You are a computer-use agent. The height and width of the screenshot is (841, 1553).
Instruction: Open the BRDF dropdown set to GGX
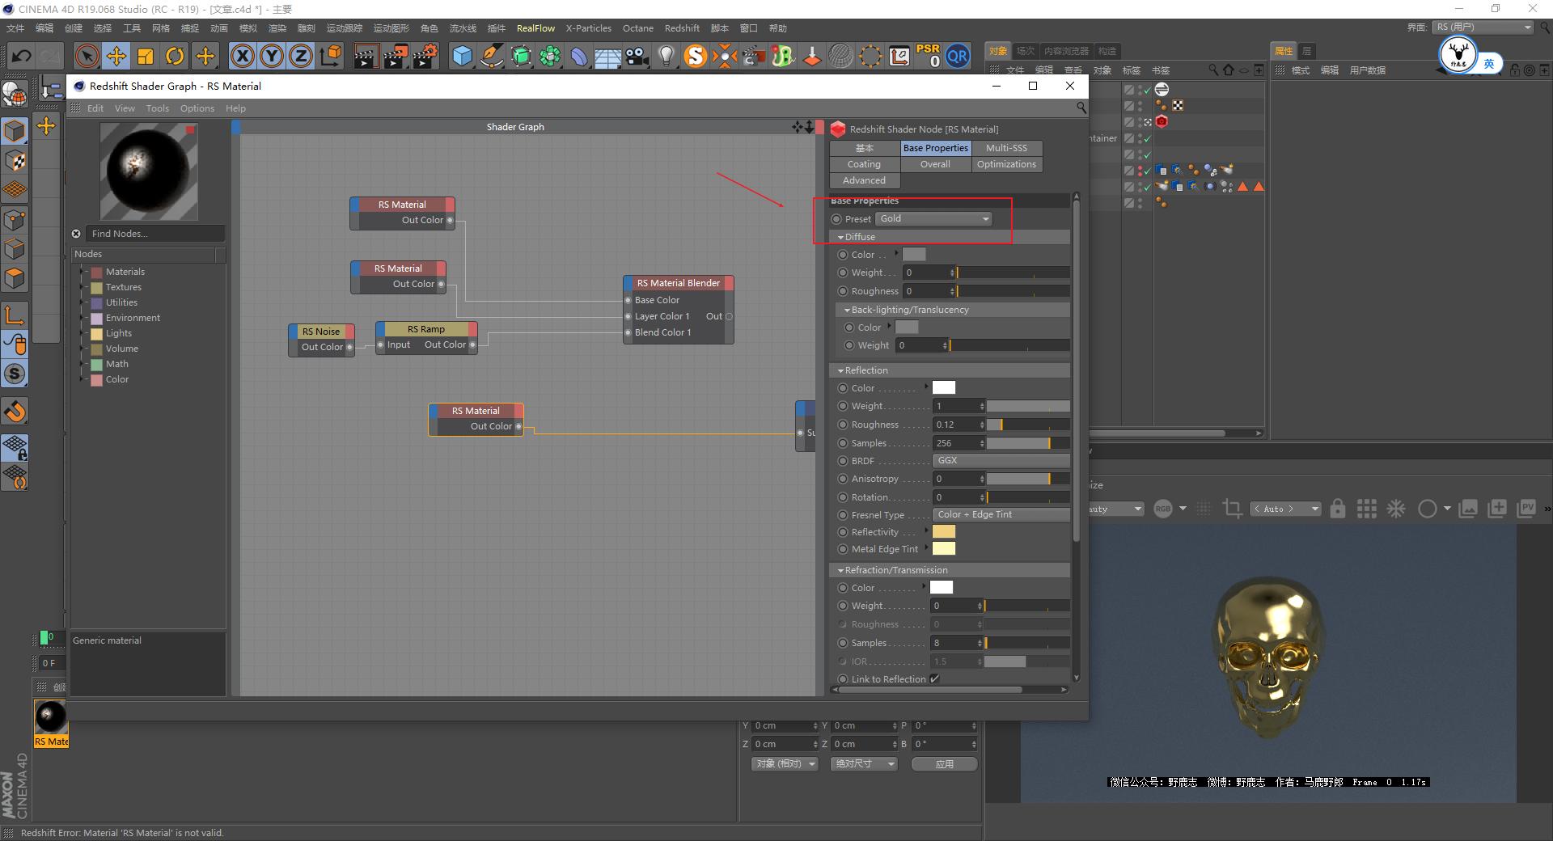[1001, 460]
